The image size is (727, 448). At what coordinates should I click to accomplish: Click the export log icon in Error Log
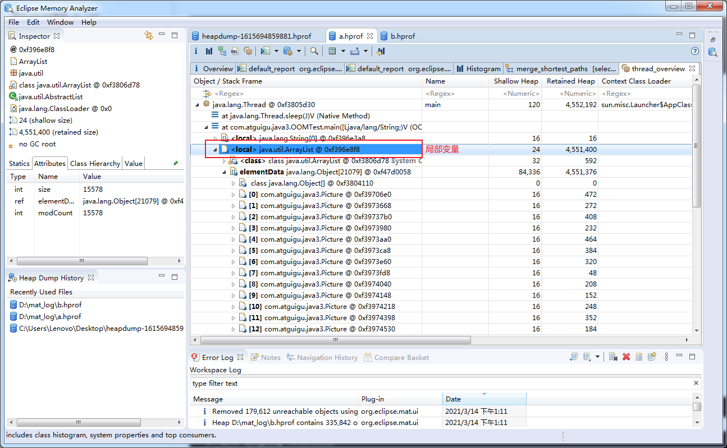tap(573, 357)
